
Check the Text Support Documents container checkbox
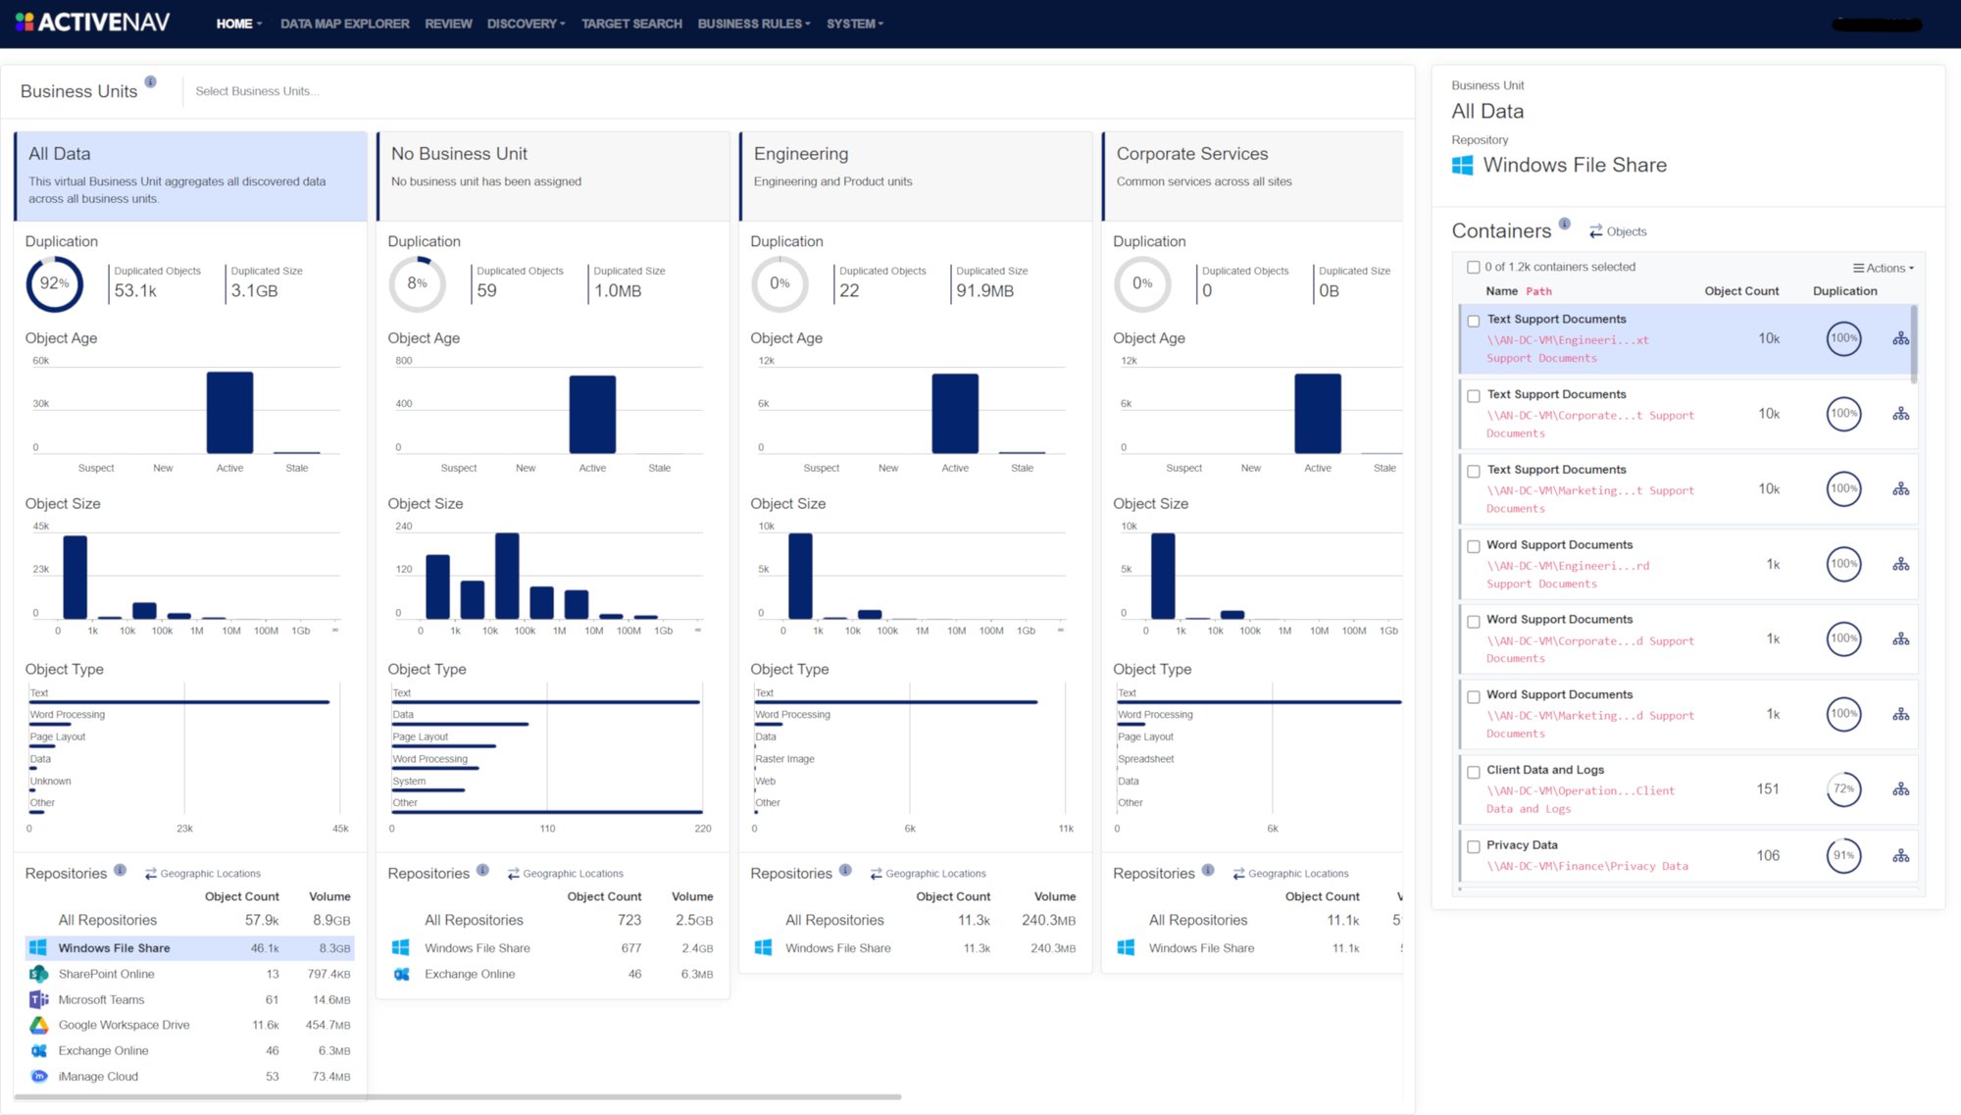click(1474, 321)
